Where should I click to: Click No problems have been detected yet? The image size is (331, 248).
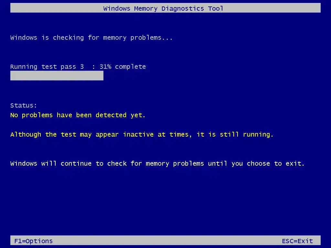click(x=78, y=115)
